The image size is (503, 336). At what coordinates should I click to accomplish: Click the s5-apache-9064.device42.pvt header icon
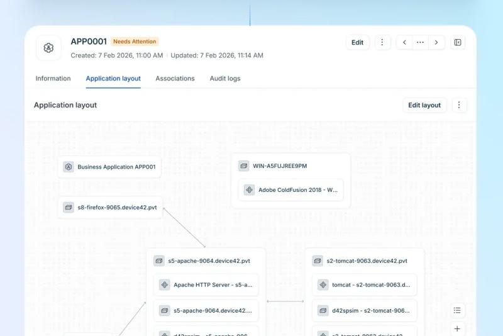point(159,261)
